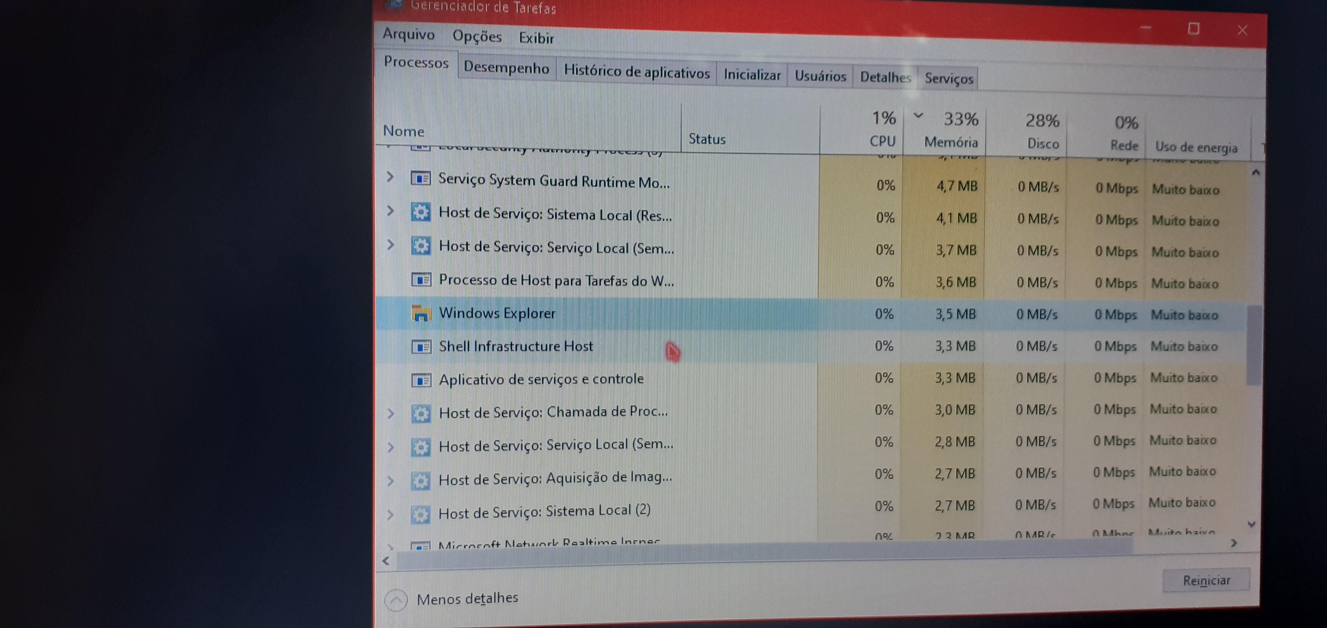
Task: Sort processes by Memória column header
Action: [x=951, y=142]
